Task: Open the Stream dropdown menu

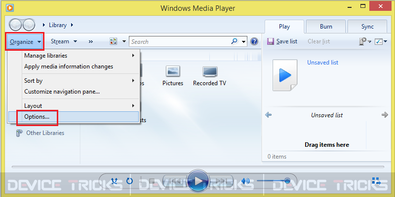Action: [64, 41]
